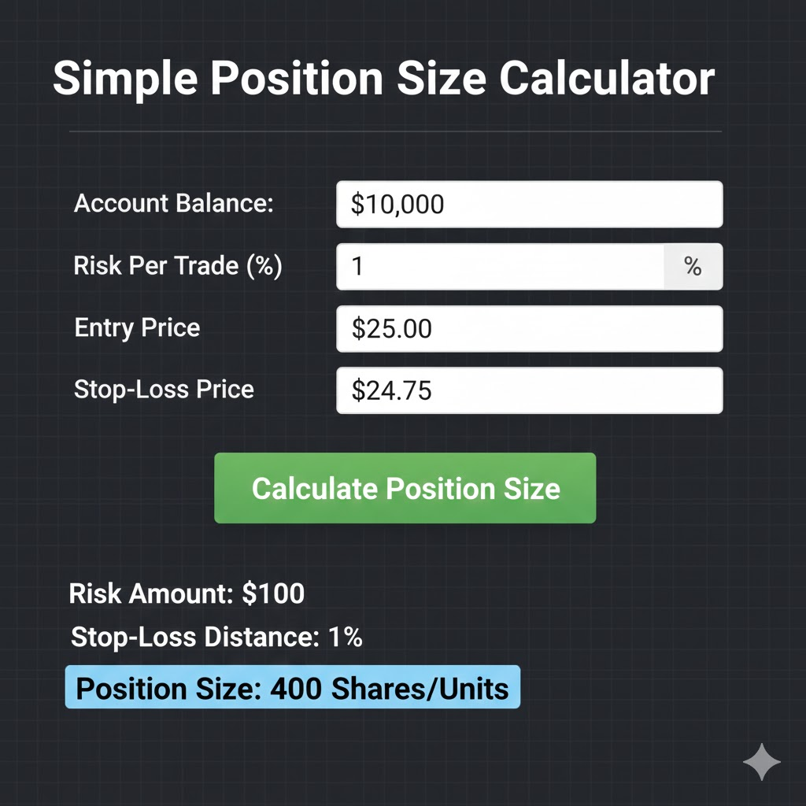Click the Simple Position Size Calculator title
The height and width of the screenshot is (806, 806).
point(383,78)
